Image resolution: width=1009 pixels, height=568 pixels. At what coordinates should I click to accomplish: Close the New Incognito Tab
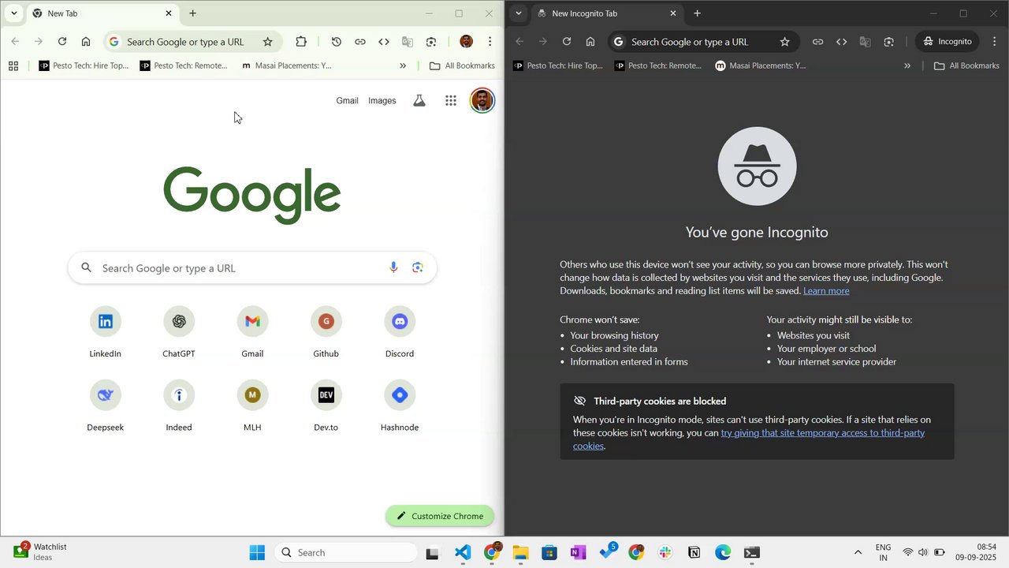coord(673,13)
